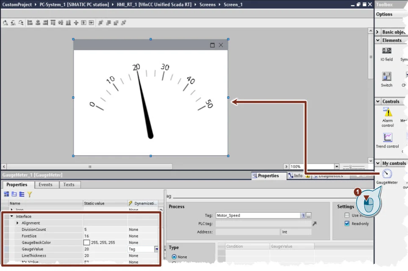Click the HMI_RT_1 breadcrumb item
The image size is (408, 271).
[x=154, y=4]
